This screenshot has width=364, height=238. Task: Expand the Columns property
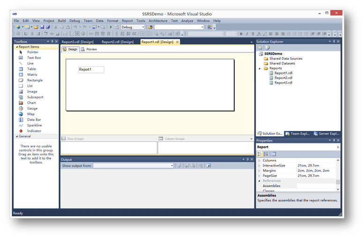(x=260, y=160)
